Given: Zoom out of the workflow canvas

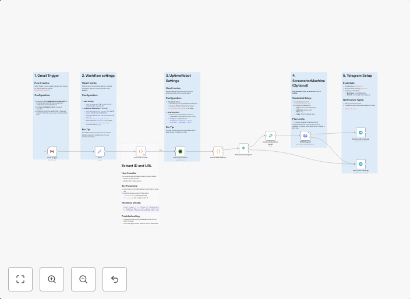Looking at the screenshot, I should [83, 279].
